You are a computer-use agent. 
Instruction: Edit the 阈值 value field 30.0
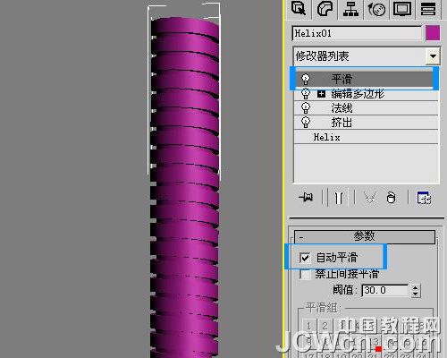pos(384,290)
